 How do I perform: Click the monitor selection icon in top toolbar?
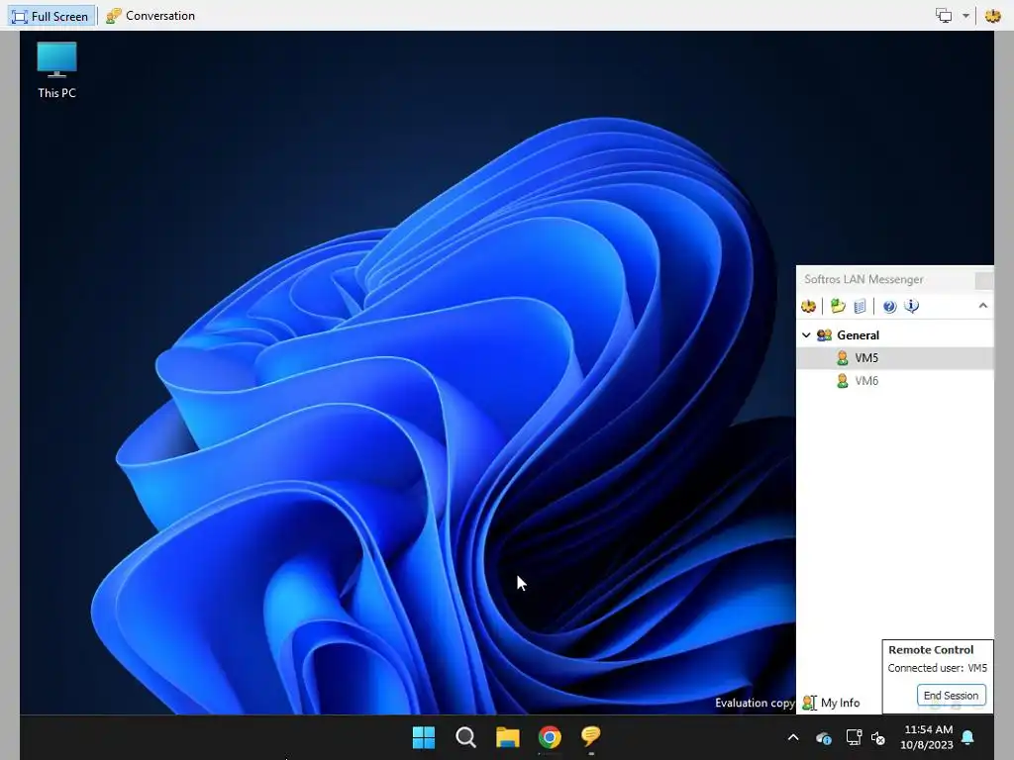pos(944,16)
